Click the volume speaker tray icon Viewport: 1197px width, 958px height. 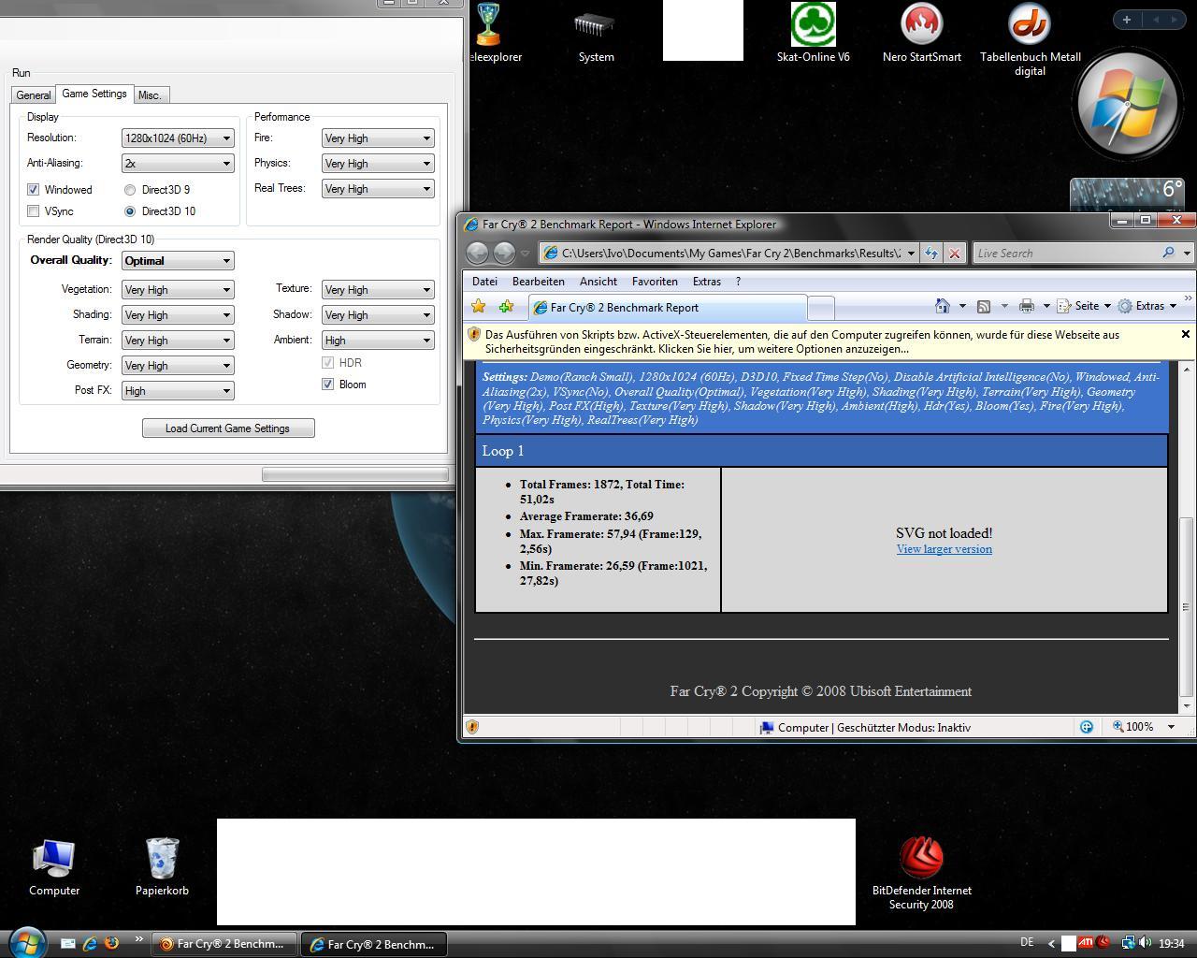(1146, 943)
